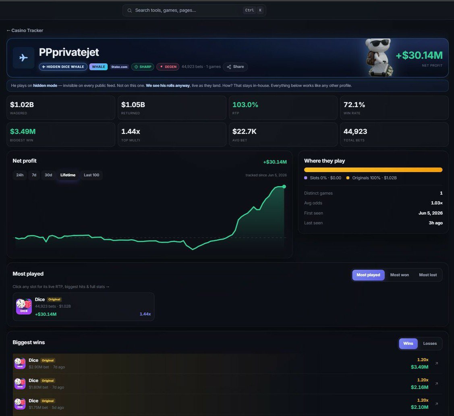Show biggest Wins
454x416 pixels.
[408, 344]
